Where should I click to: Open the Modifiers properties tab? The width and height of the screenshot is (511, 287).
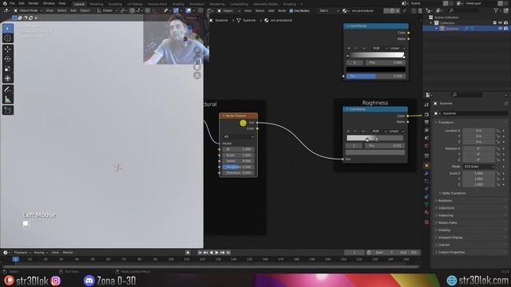(x=426, y=173)
